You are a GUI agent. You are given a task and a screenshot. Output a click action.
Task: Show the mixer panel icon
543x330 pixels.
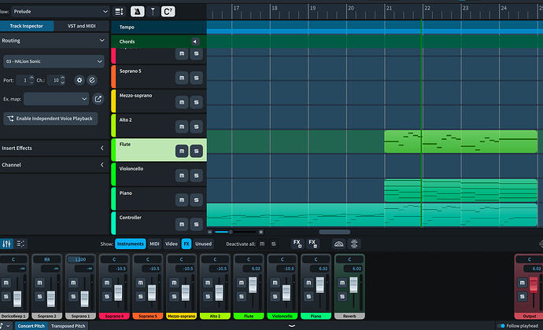pos(7,244)
